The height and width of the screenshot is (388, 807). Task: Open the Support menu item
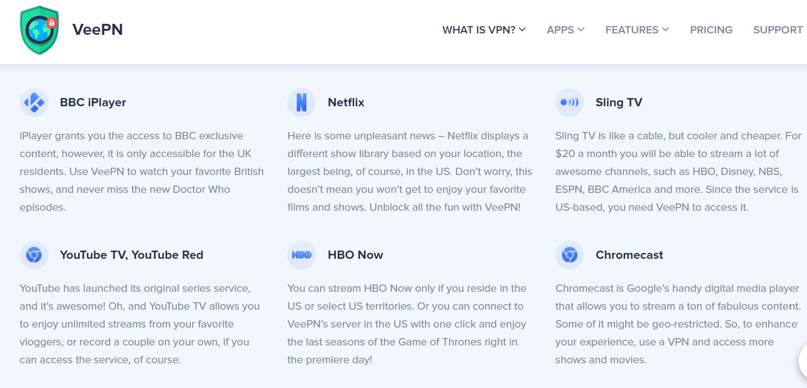pos(777,30)
